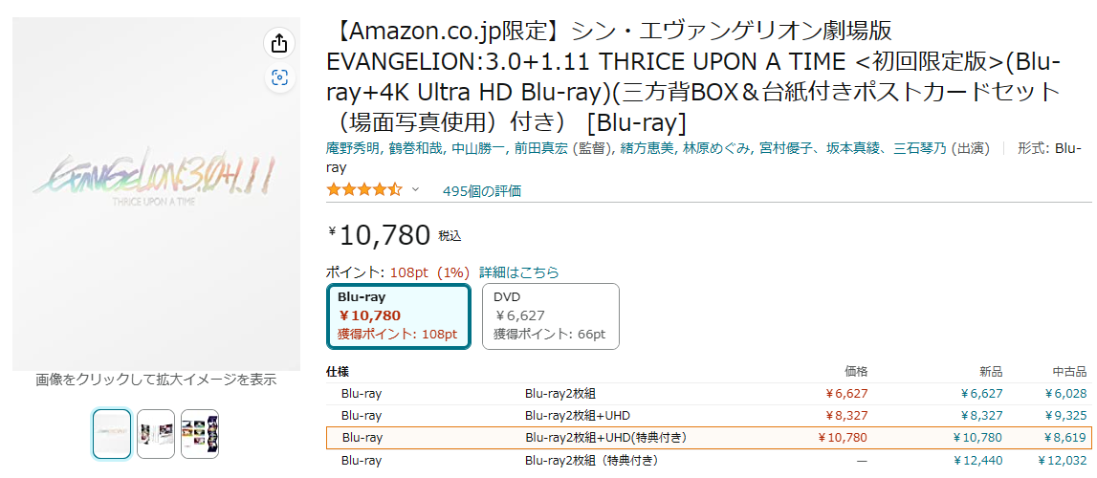
Task: Open director 庵野秀明's page link
Action: 355,149
